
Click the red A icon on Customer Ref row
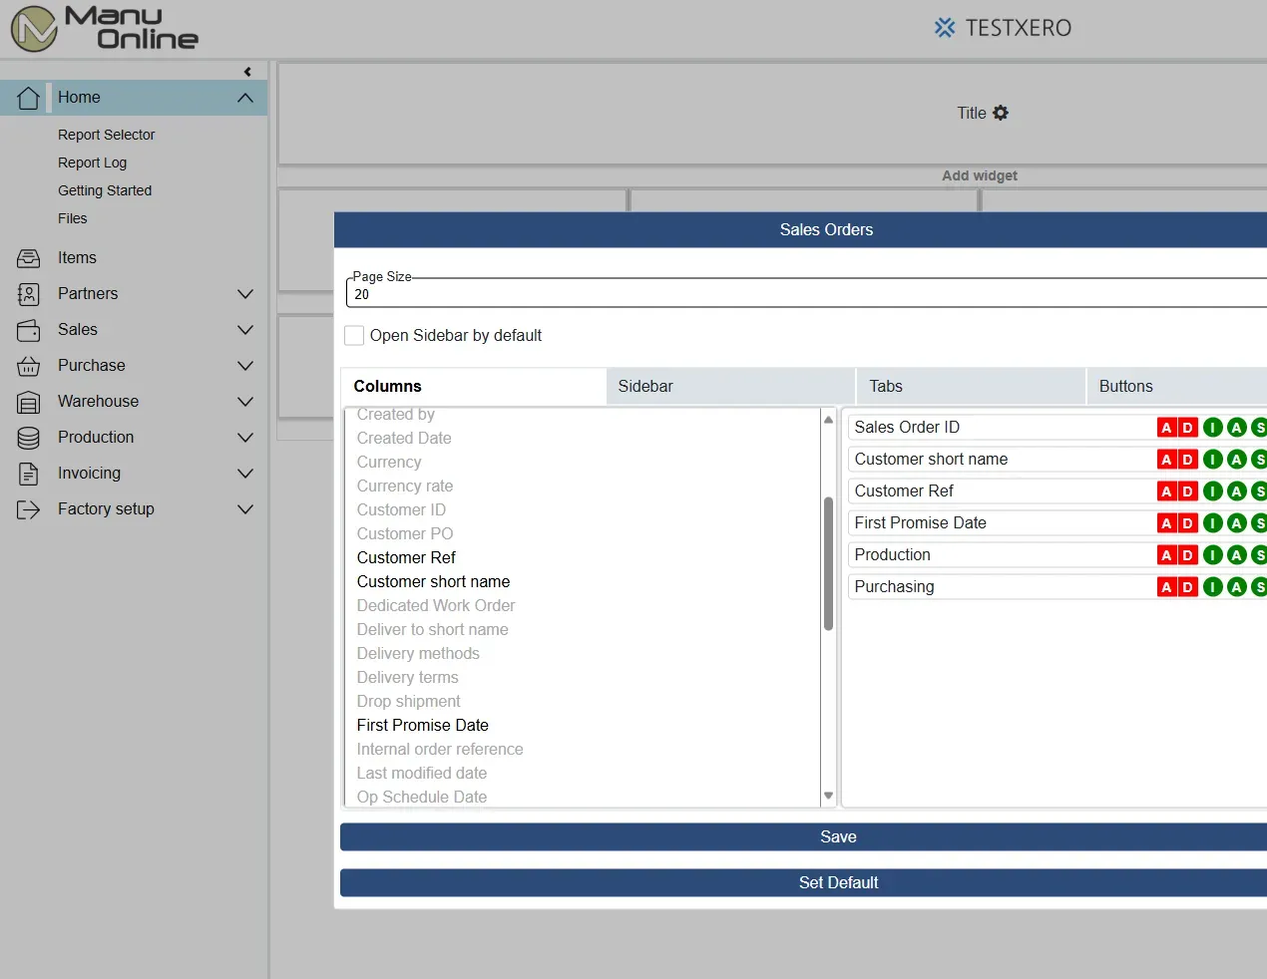[1165, 490]
